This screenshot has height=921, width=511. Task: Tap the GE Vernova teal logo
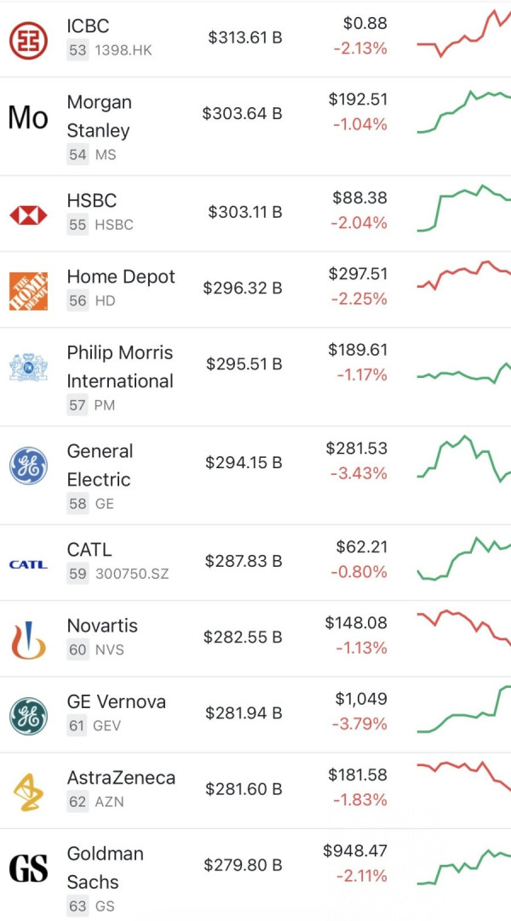[28, 716]
